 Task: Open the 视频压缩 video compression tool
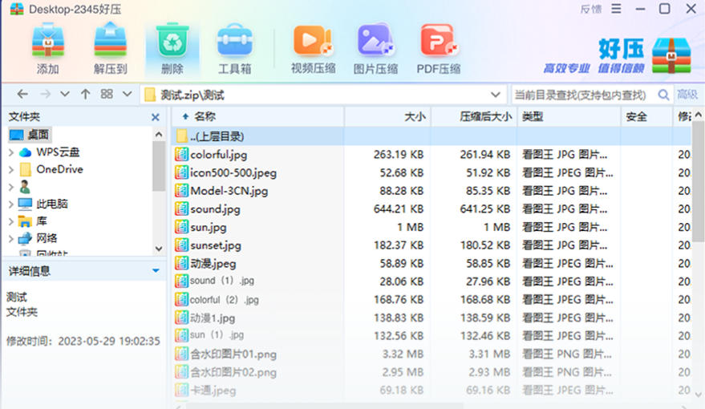(313, 41)
